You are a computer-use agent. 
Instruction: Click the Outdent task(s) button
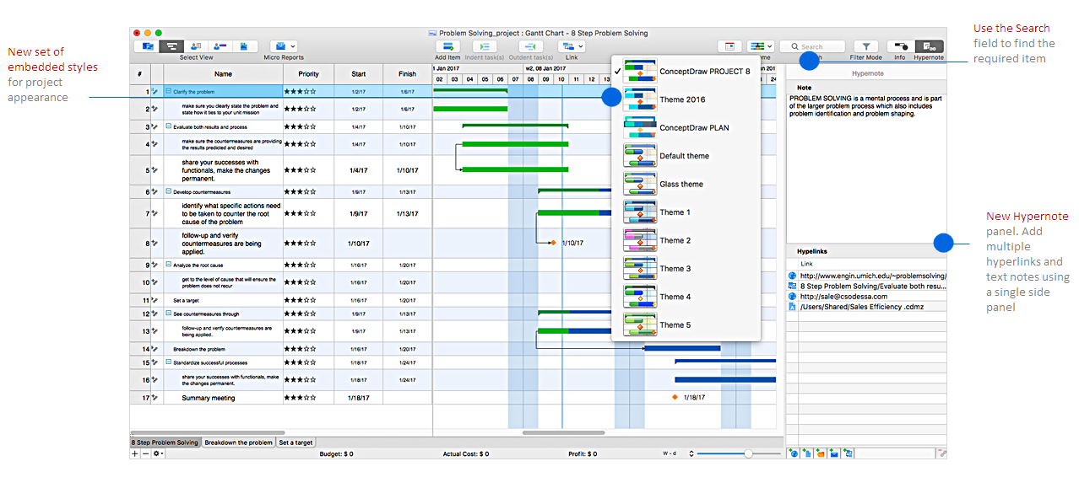530,46
